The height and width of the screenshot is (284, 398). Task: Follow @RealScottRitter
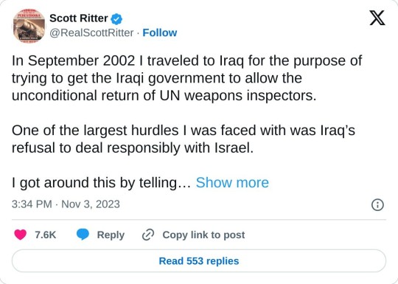160,32
